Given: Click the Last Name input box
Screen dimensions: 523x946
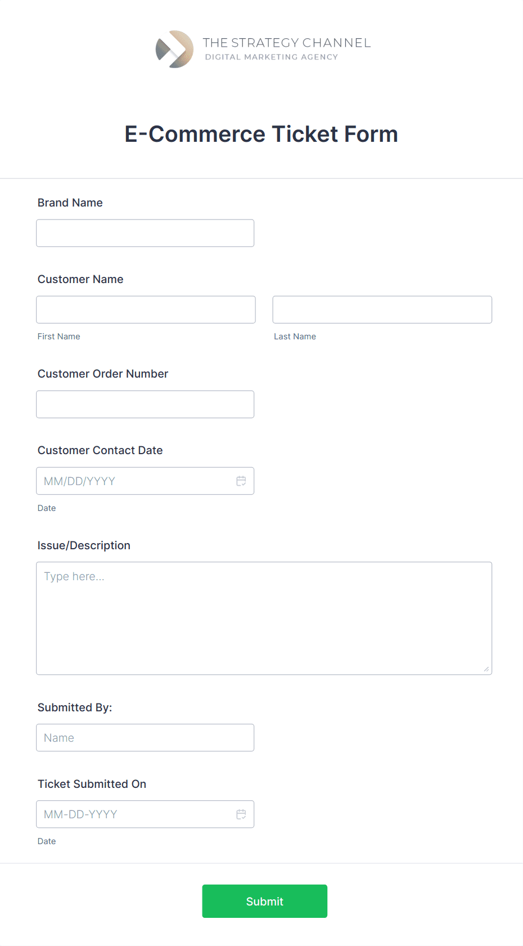Looking at the screenshot, I should (382, 309).
